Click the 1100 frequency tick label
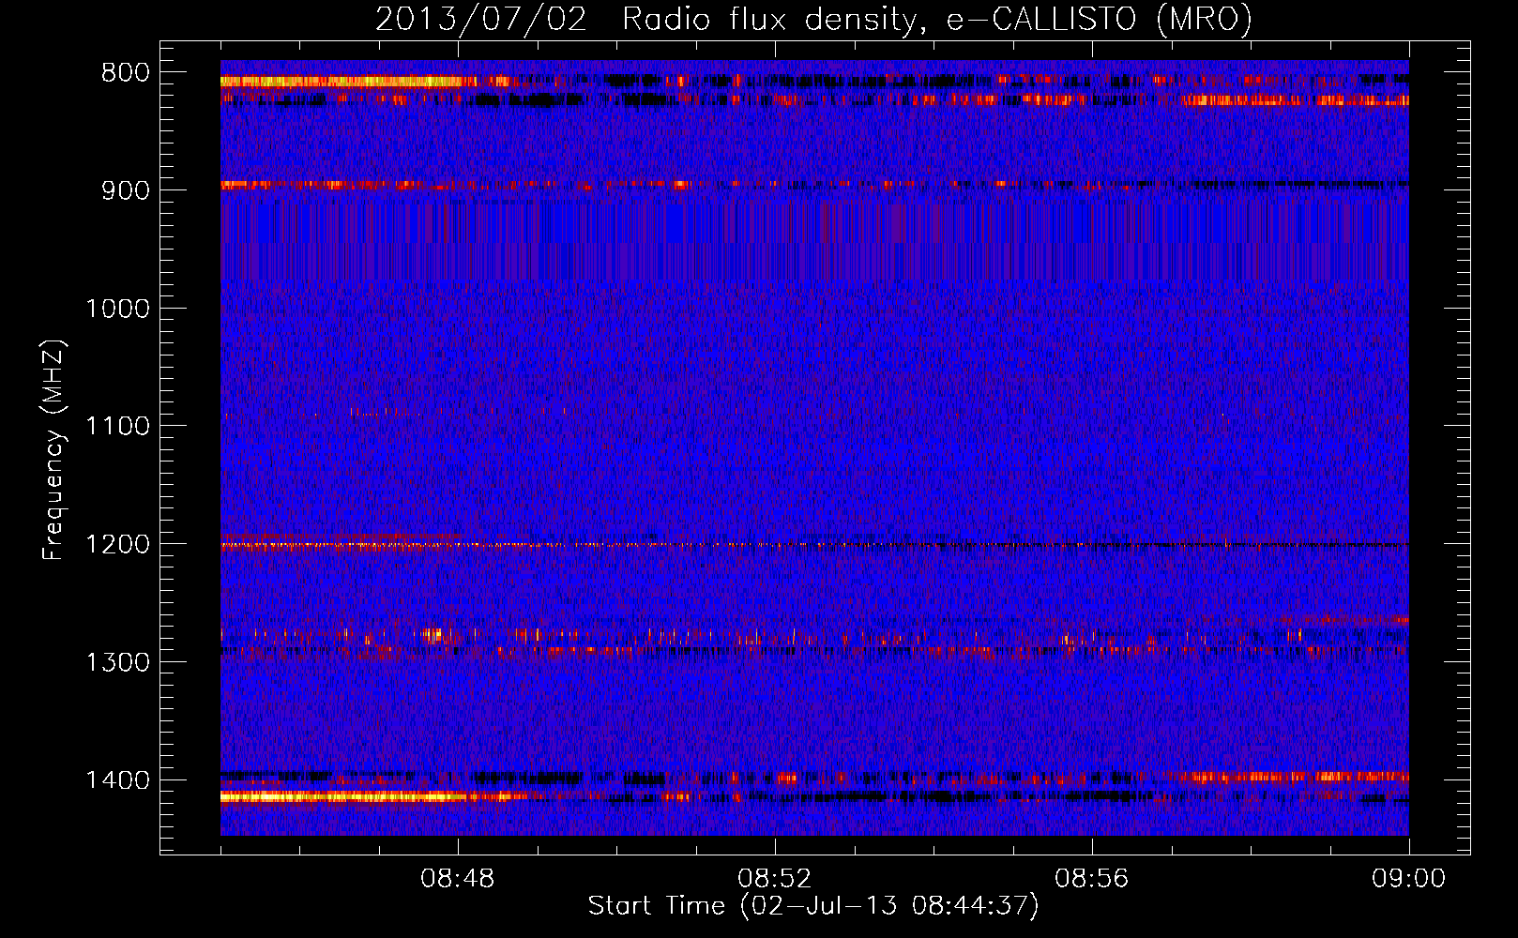1518x938 pixels. click(117, 427)
